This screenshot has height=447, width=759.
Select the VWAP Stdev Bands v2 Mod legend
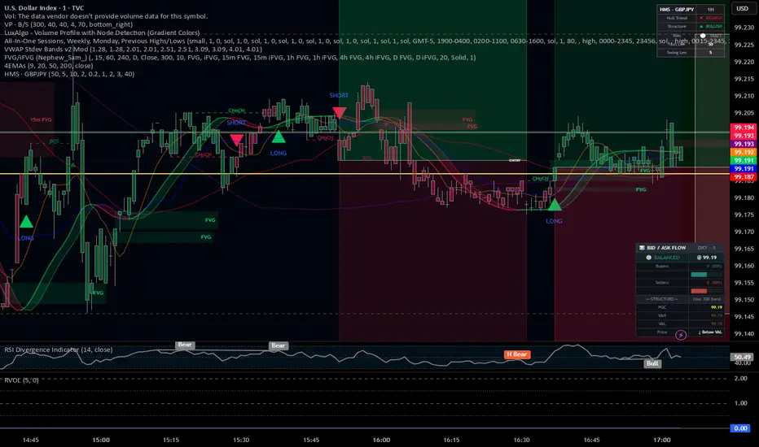(x=133, y=50)
